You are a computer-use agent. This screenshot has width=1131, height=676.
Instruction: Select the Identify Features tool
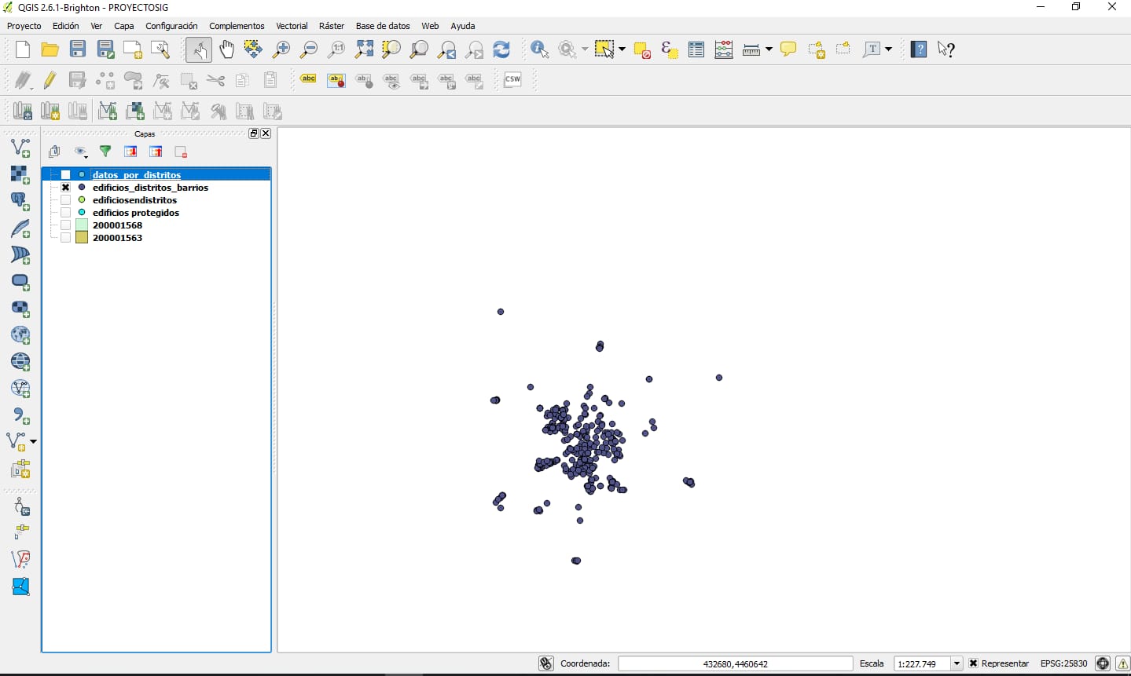pos(539,49)
